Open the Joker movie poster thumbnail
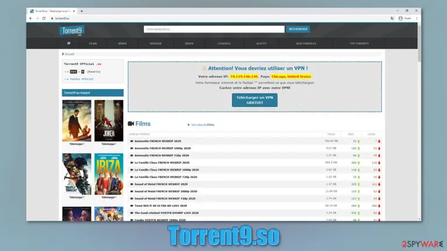The width and height of the screenshot is (447, 251). (109, 121)
